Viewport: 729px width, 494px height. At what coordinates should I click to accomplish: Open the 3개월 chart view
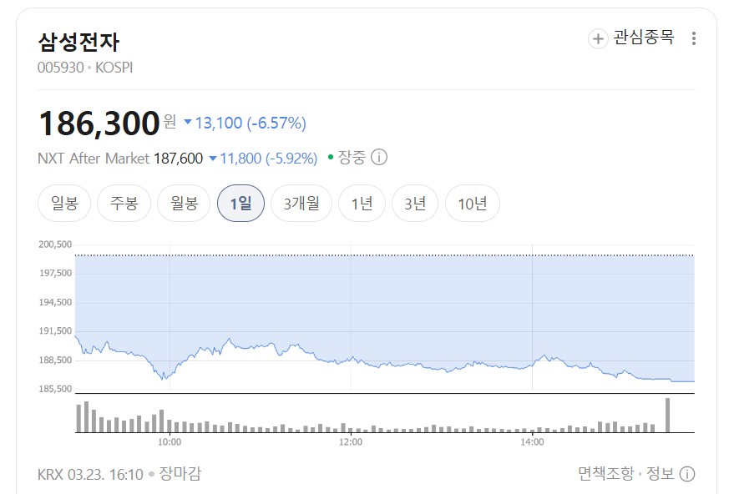(301, 203)
